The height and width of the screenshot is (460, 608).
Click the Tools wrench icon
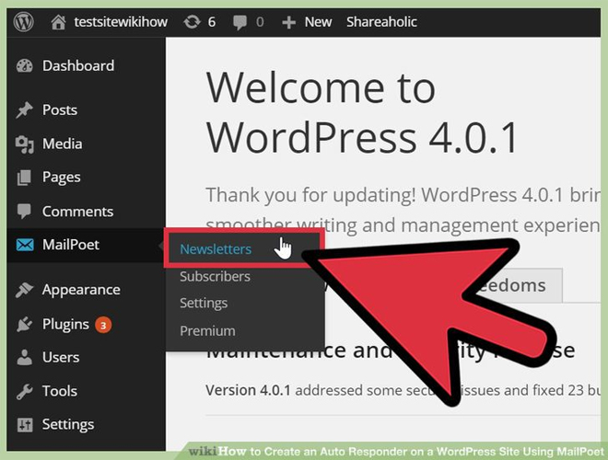(x=25, y=392)
